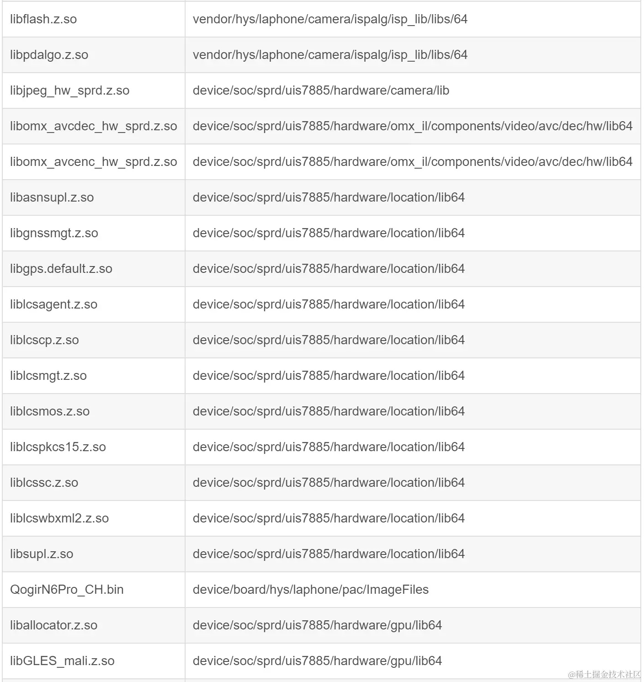The height and width of the screenshot is (682, 644).
Task: Click the libasnsupl.z.so library name
Action: (52, 197)
